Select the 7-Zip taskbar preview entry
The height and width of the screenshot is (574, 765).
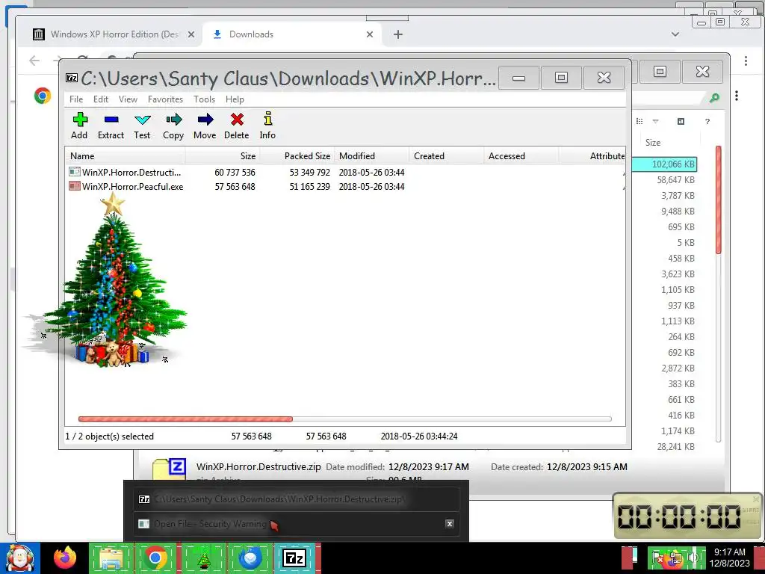(296, 499)
